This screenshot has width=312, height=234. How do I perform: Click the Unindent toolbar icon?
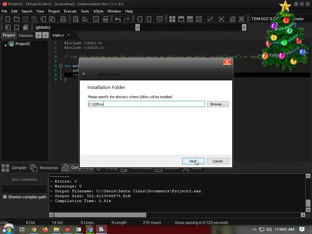tap(148, 19)
